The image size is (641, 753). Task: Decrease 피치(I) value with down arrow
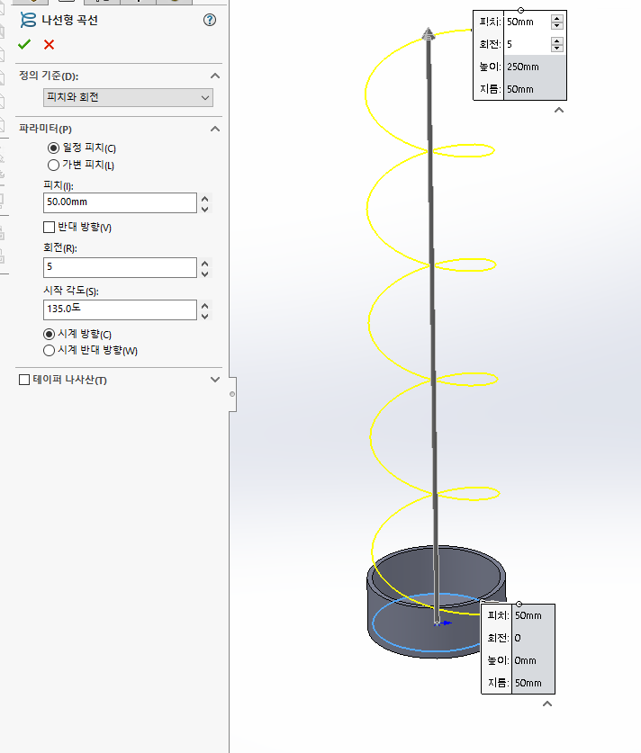tap(205, 209)
